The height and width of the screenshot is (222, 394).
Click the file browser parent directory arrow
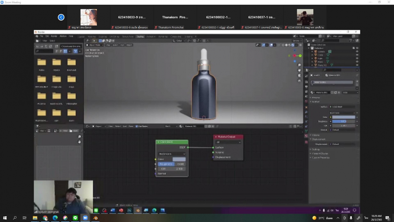(x=46, y=46)
